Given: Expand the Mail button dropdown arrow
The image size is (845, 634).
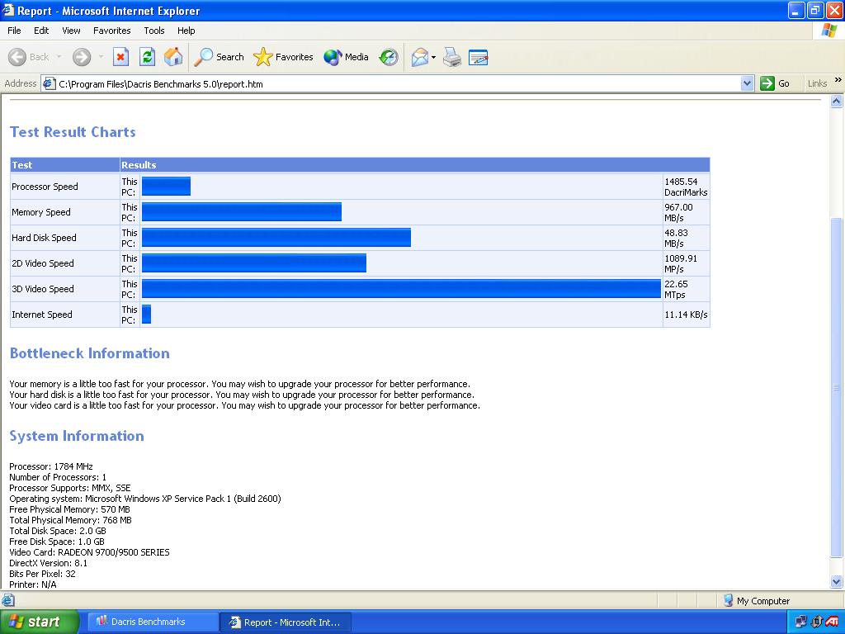Looking at the screenshot, I should [433, 57].
